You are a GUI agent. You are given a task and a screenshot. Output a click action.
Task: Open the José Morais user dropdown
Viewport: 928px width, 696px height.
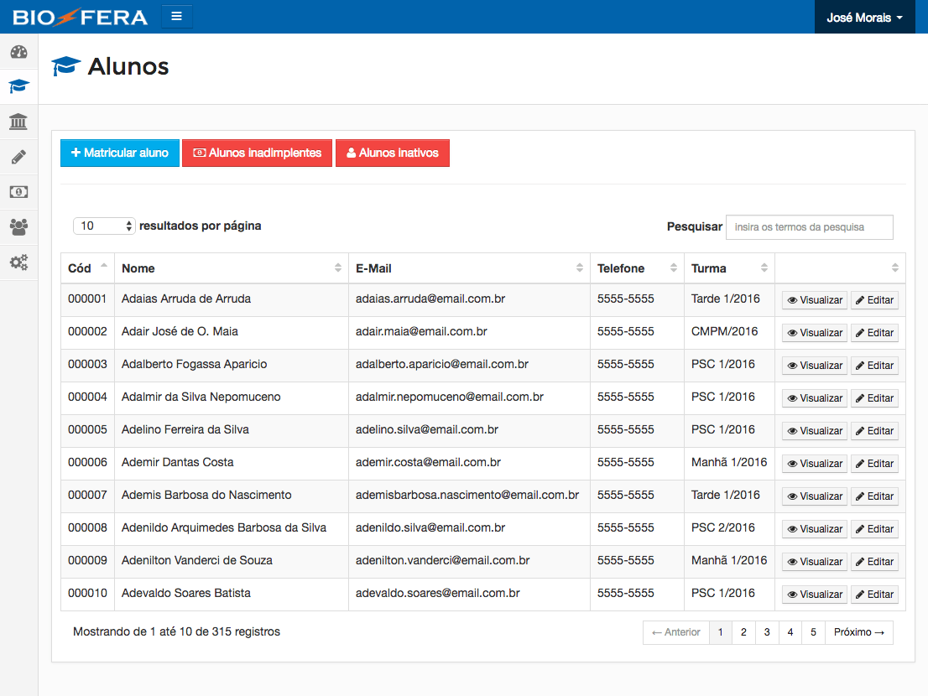(865, 17)
